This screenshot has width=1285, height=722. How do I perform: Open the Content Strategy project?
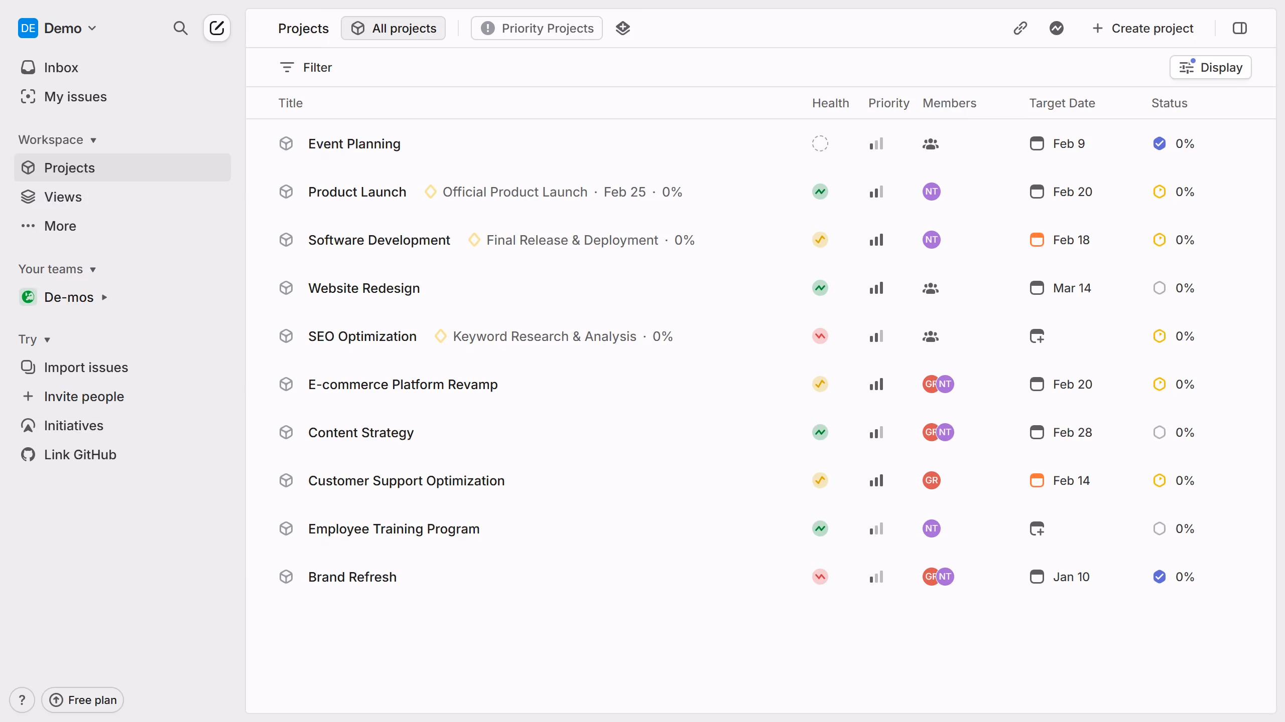tap(361, 433)
